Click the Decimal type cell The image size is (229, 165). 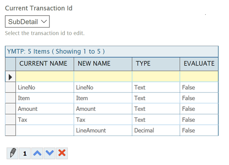(156, 131)
